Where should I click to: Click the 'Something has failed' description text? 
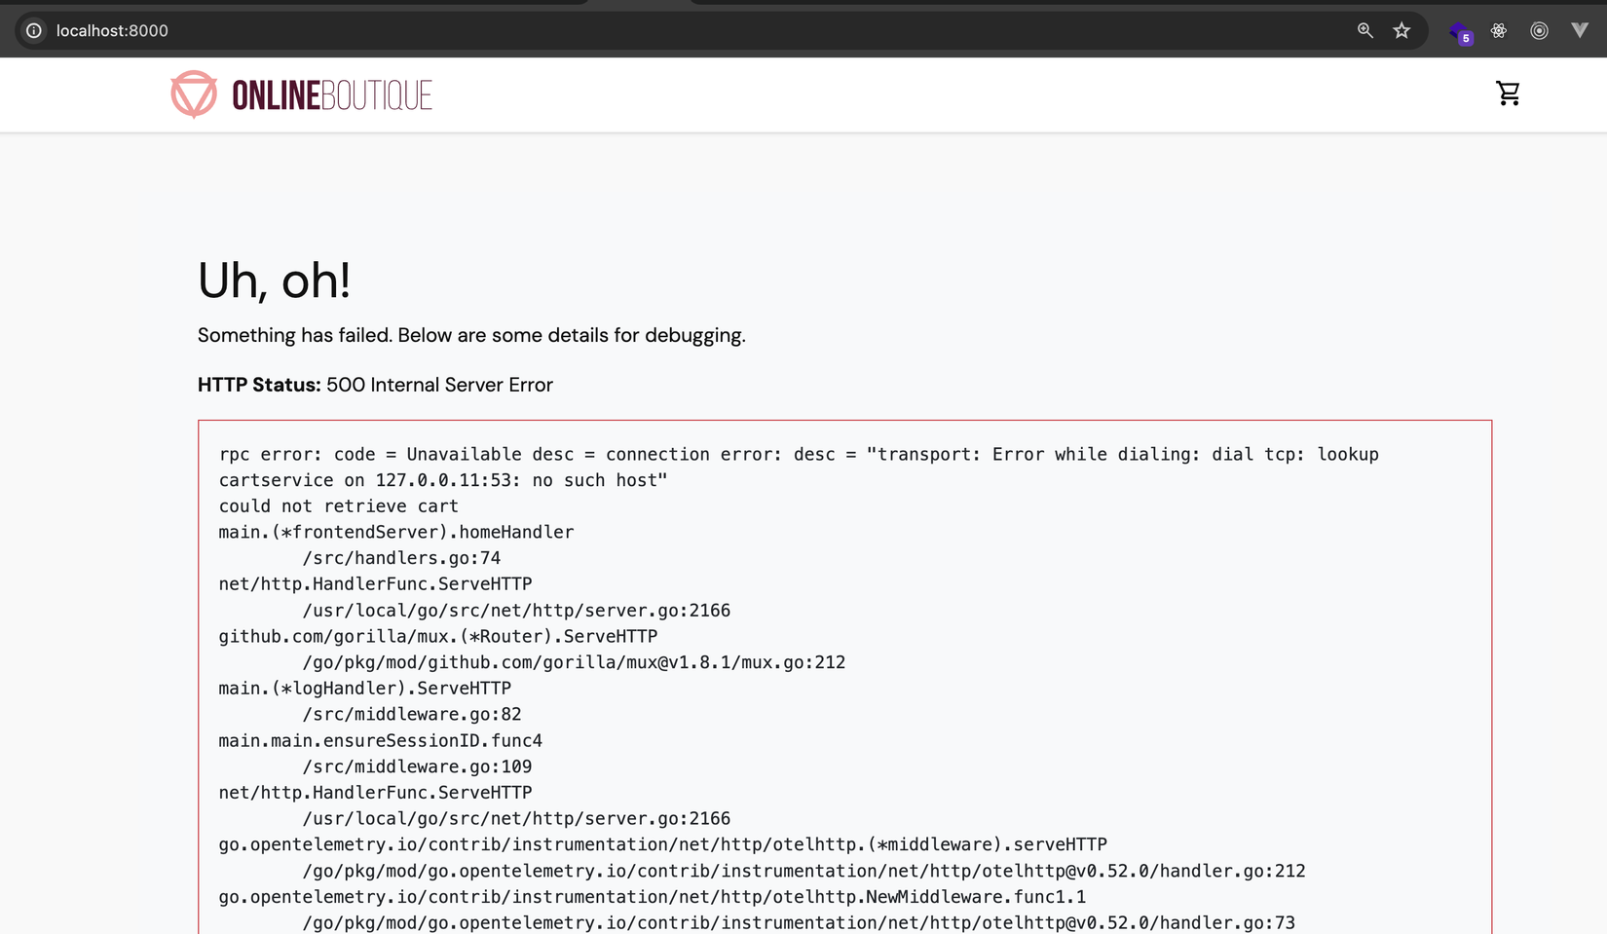click(470, 335)
